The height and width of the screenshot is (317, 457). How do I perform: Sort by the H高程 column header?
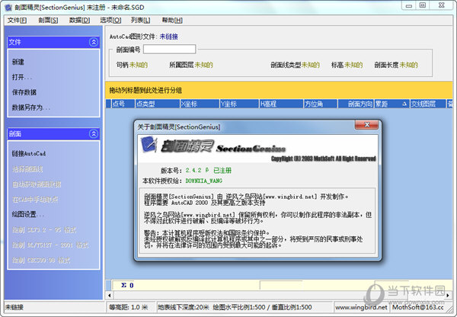(x=281, y=104)
